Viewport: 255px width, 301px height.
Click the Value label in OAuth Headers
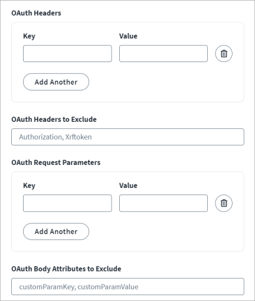point(128,36)
